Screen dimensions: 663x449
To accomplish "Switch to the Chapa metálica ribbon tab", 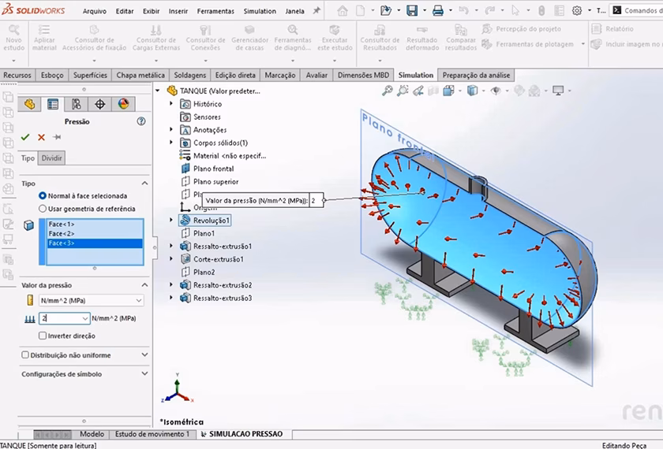I will click(140, 75).
